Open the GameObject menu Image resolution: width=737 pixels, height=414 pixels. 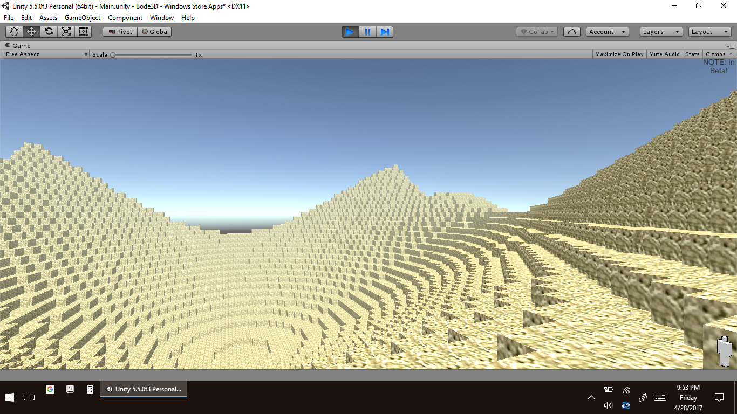[83, 18]
